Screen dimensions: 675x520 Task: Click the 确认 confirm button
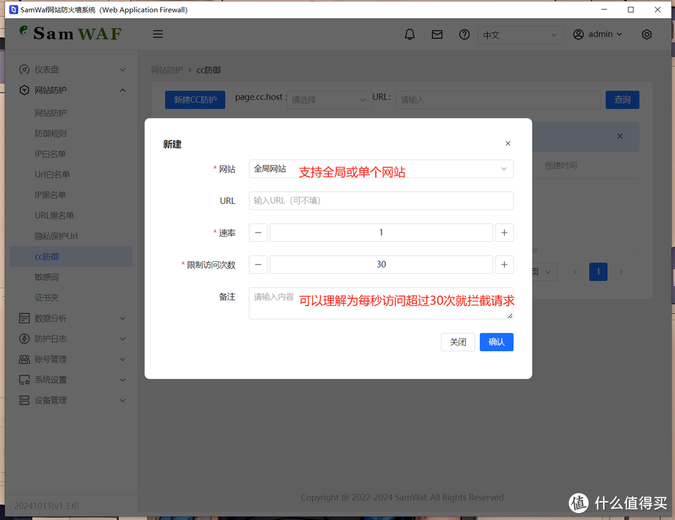(496, 342)
